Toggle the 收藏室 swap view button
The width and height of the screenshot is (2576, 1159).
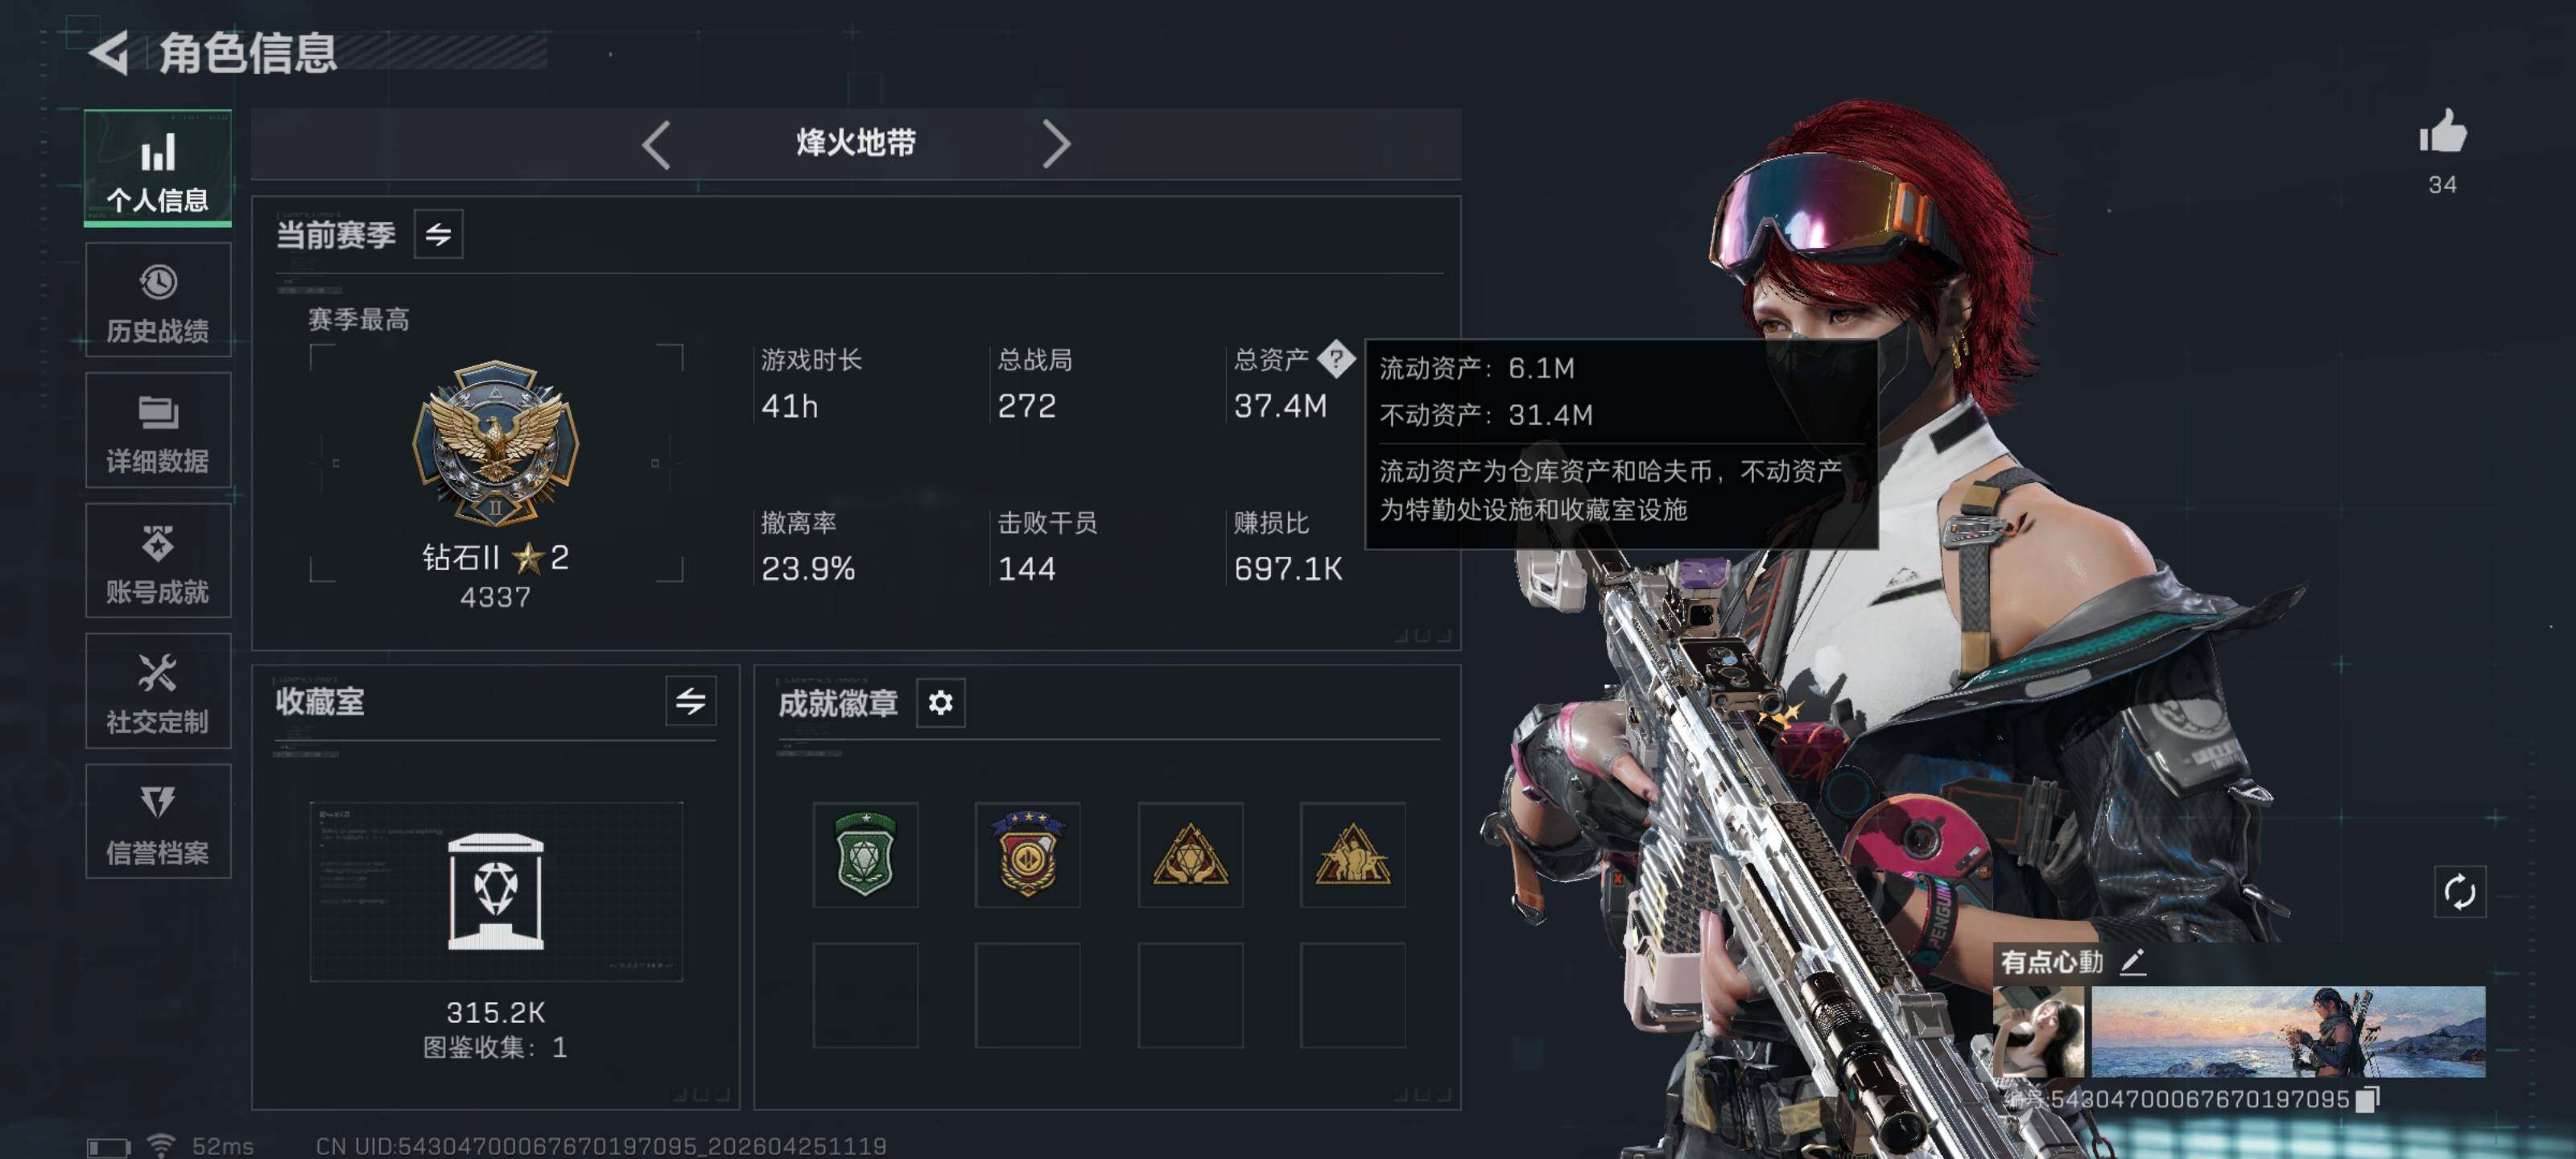[690, 701]
